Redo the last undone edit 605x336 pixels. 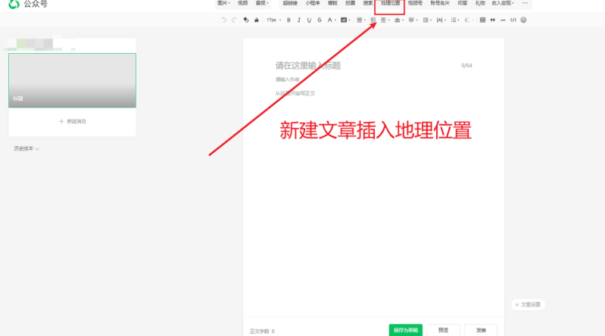(x=234, y=20)
